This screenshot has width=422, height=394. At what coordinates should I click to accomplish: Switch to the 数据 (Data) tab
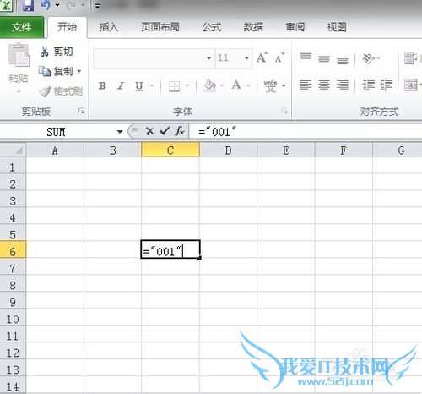[253, 27]
